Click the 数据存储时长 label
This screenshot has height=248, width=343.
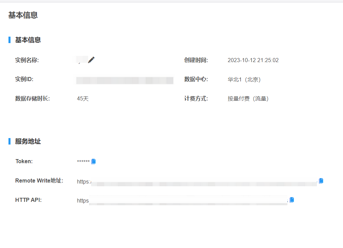(32, 99)
